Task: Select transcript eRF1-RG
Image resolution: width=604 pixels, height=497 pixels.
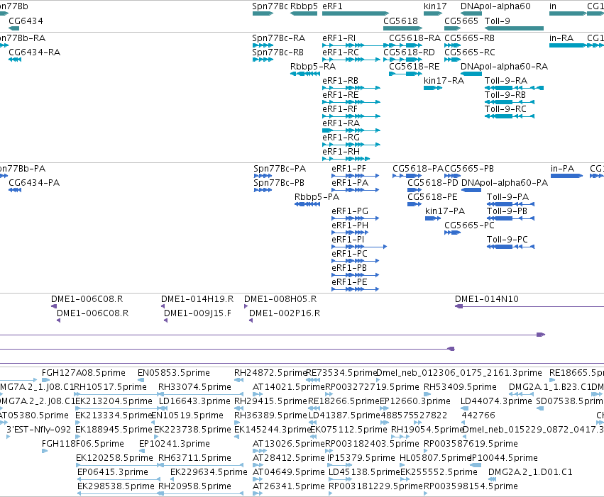Action: coord(341,138)
